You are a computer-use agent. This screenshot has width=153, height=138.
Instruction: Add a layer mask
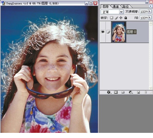116,92
